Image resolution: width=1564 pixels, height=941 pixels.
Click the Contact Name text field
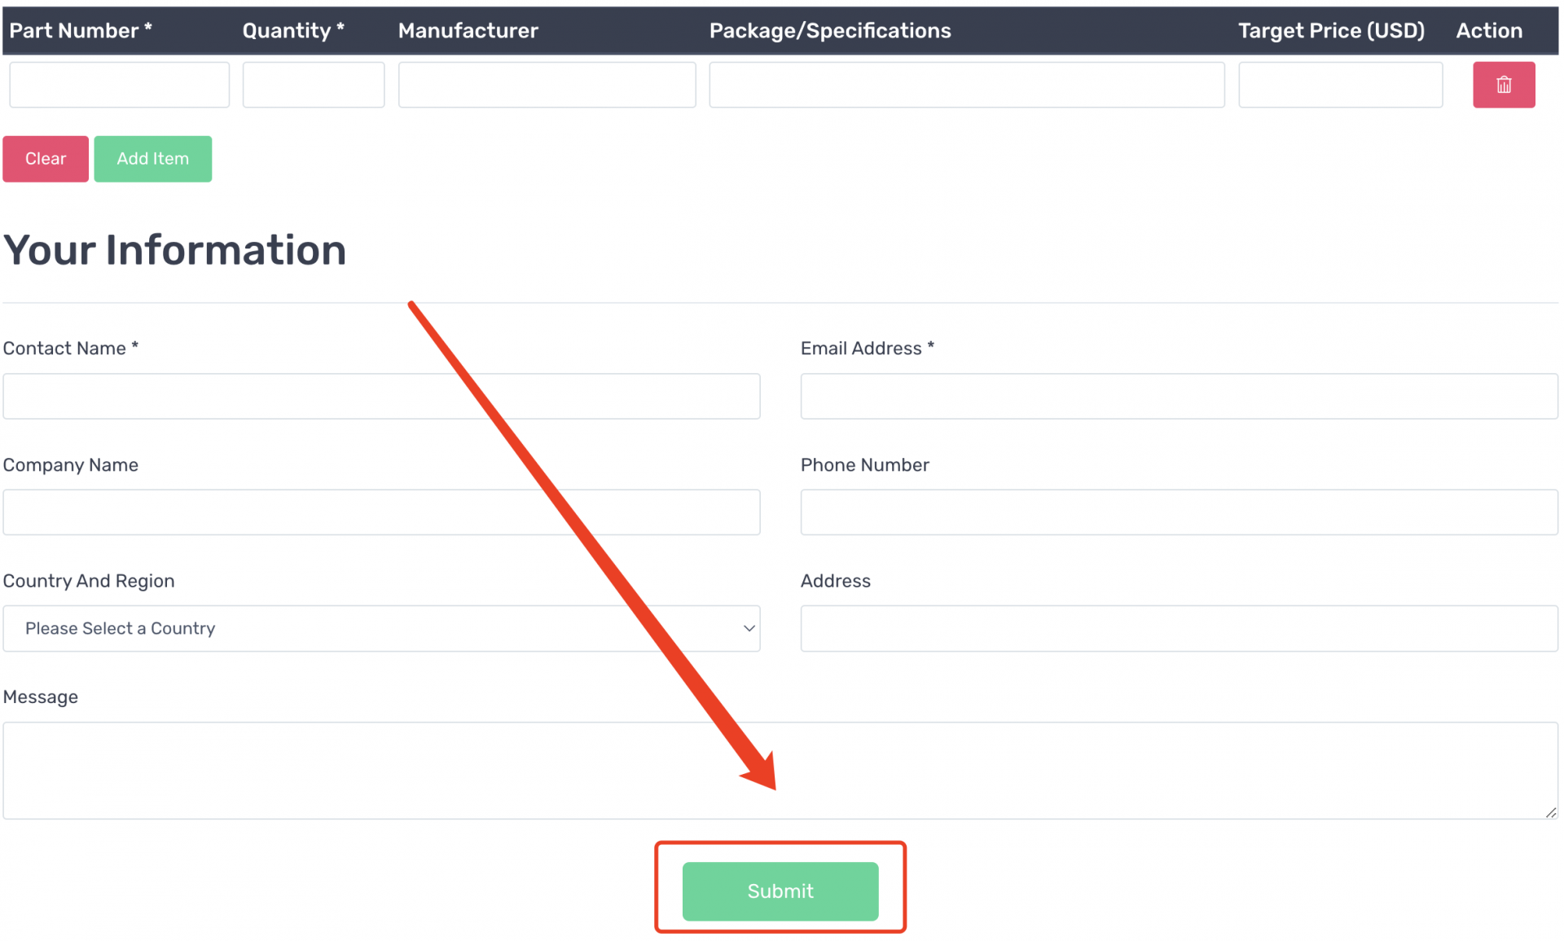(x=380, y=396)
